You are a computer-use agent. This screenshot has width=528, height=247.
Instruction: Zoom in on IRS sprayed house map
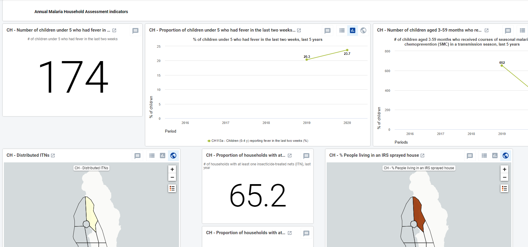(x=504, y=169)
